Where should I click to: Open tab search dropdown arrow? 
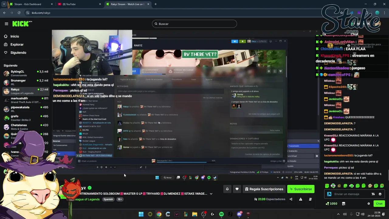click(x=4, y=4)
